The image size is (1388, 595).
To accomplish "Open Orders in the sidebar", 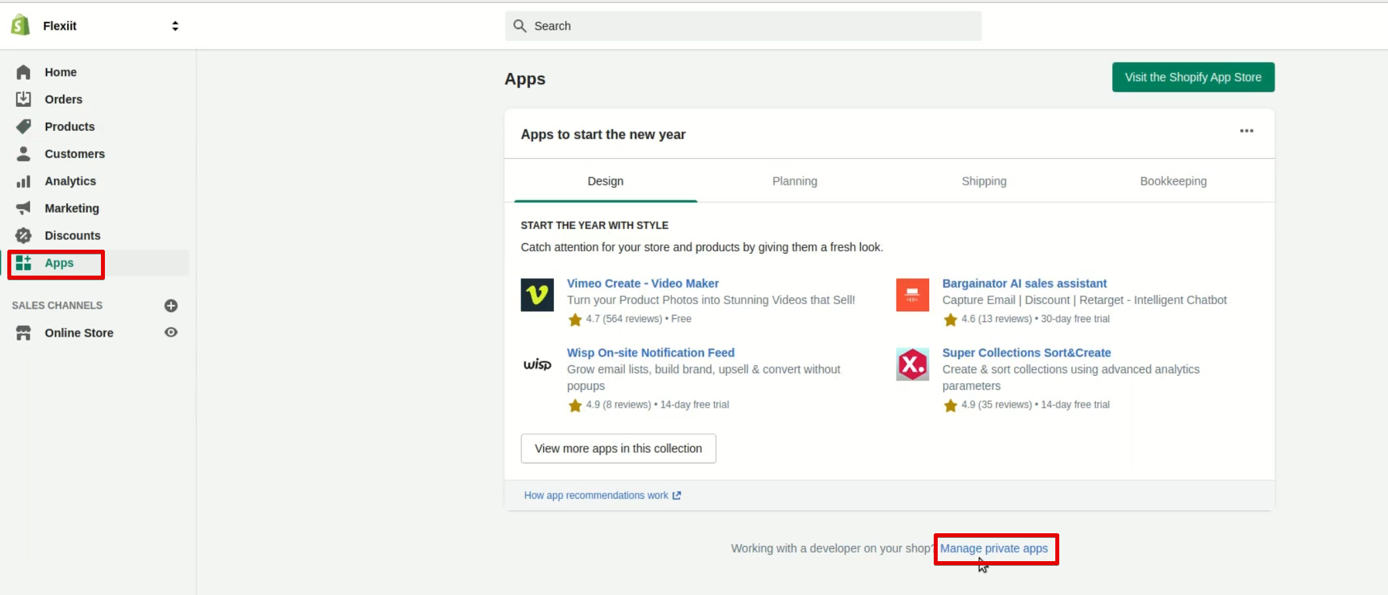I will pos(64,99).
